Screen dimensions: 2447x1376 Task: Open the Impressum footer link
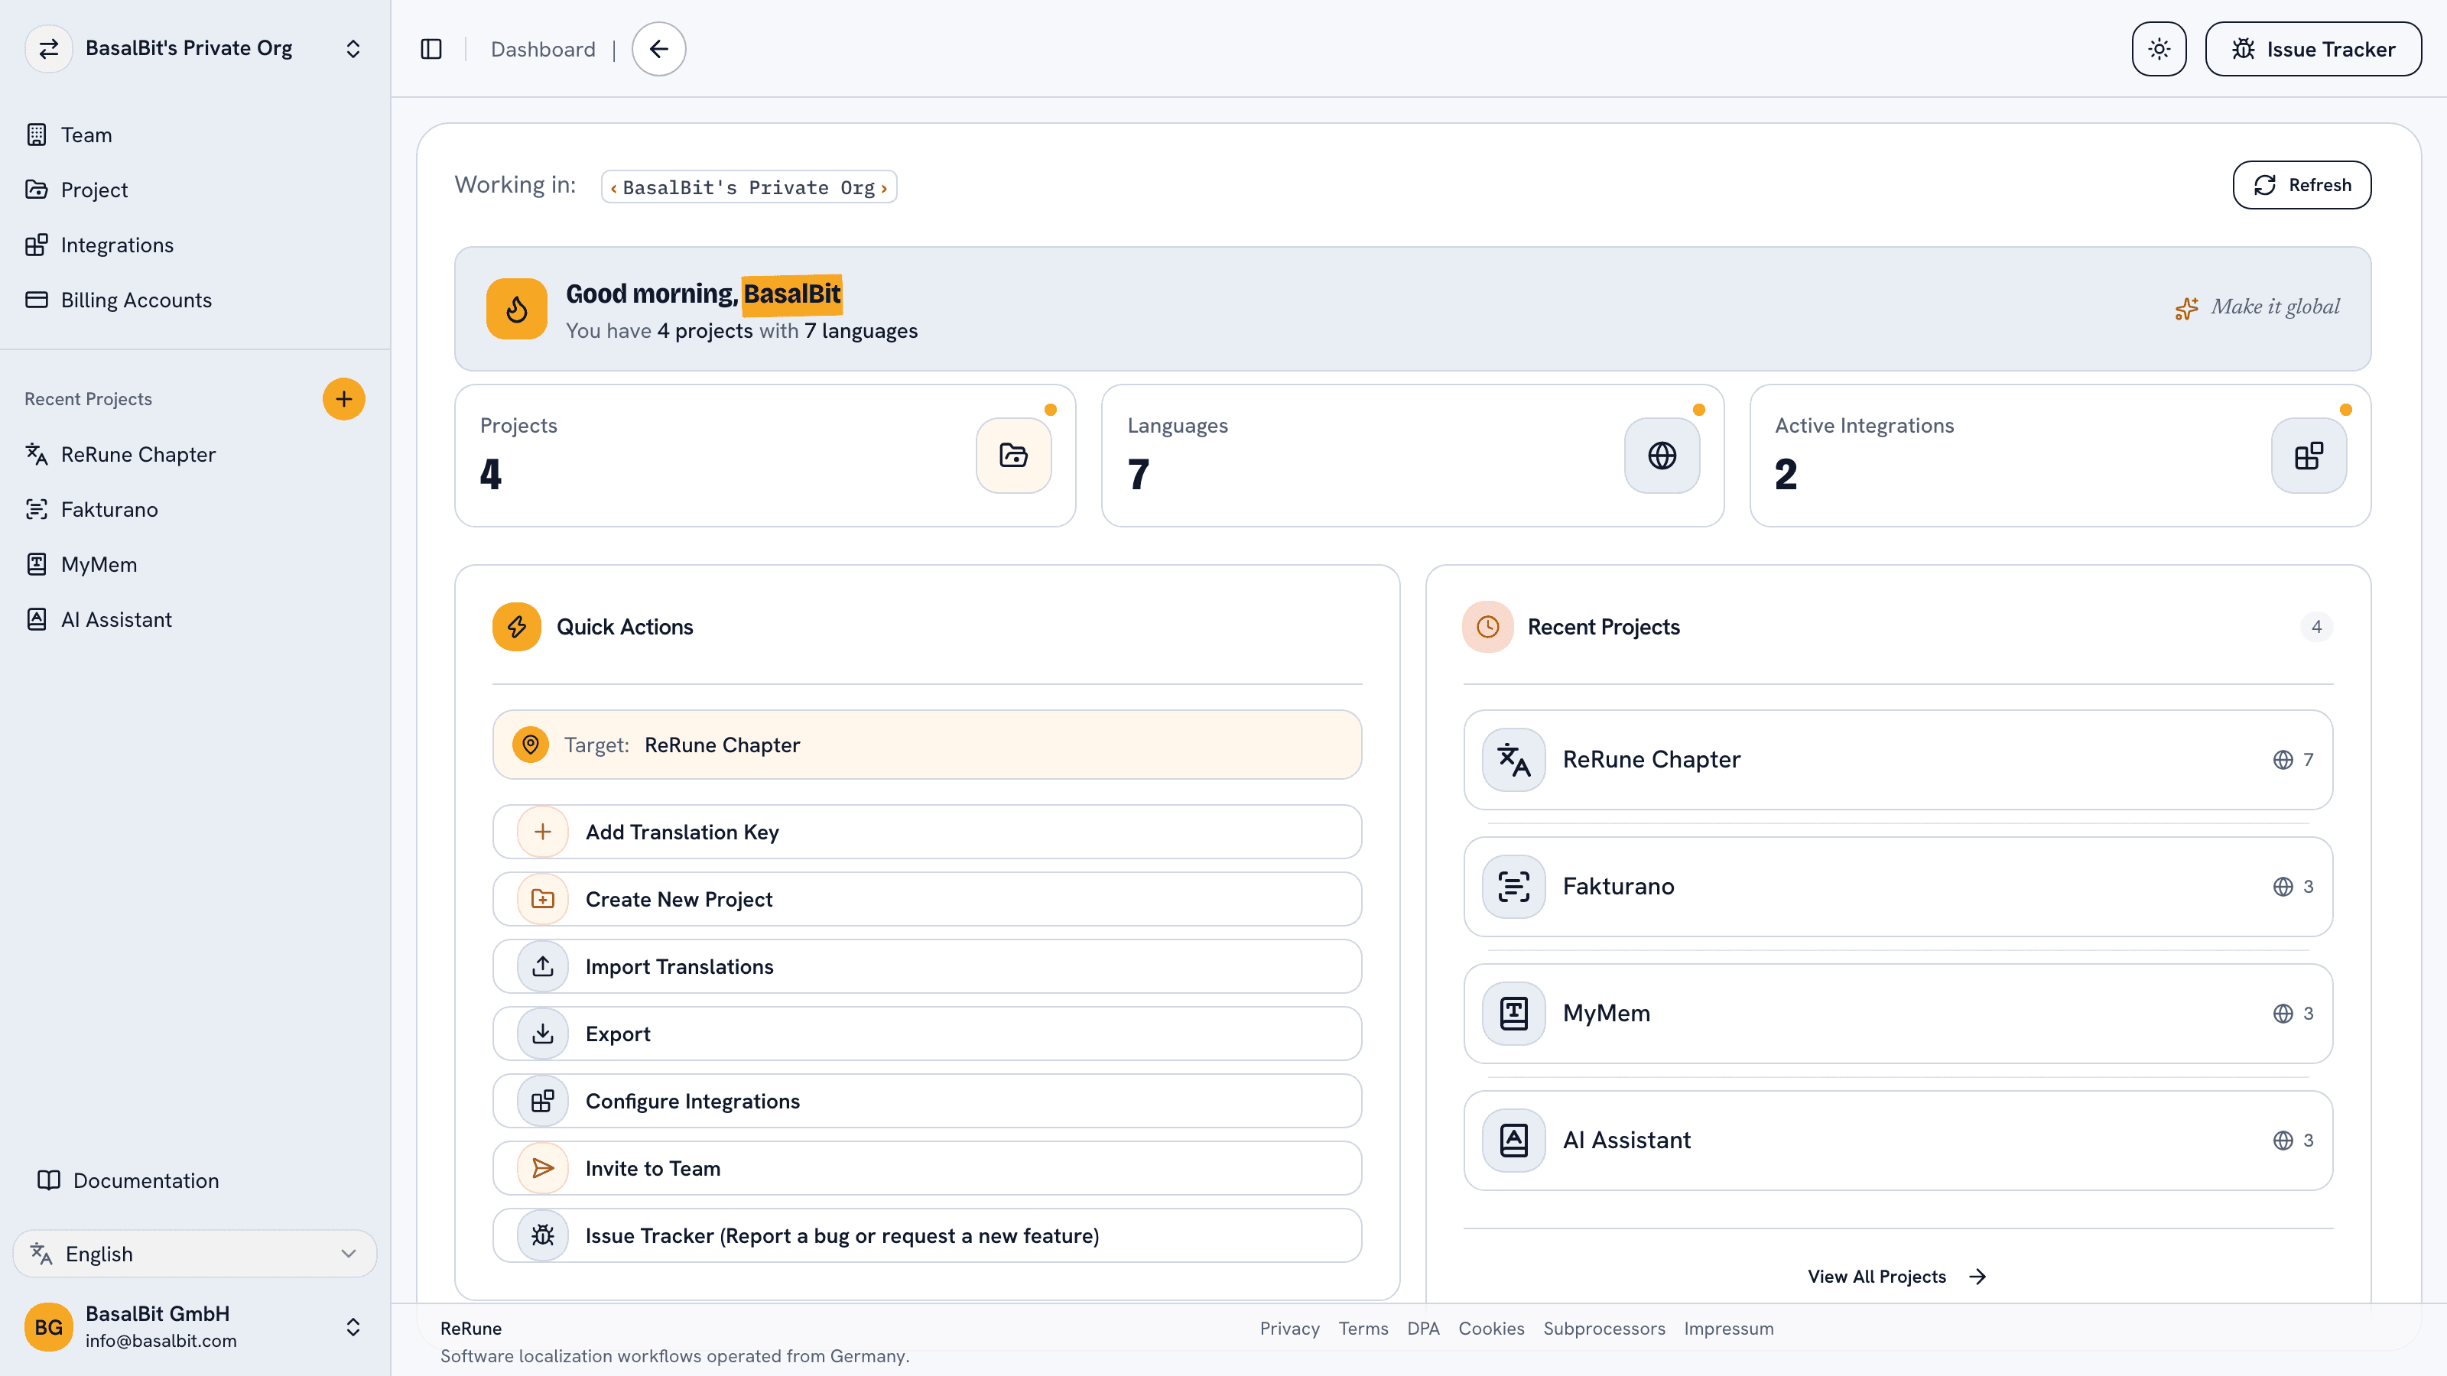1728,1329
